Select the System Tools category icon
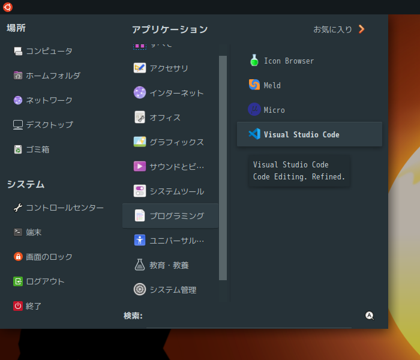Image resolution: width=420 pixels, height=360 pixels. tap(140, 191)
